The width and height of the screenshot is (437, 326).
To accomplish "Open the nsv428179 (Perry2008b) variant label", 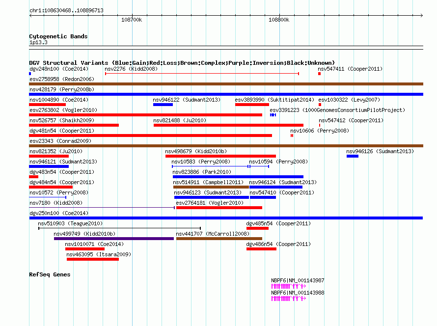I will click(62, 89).
